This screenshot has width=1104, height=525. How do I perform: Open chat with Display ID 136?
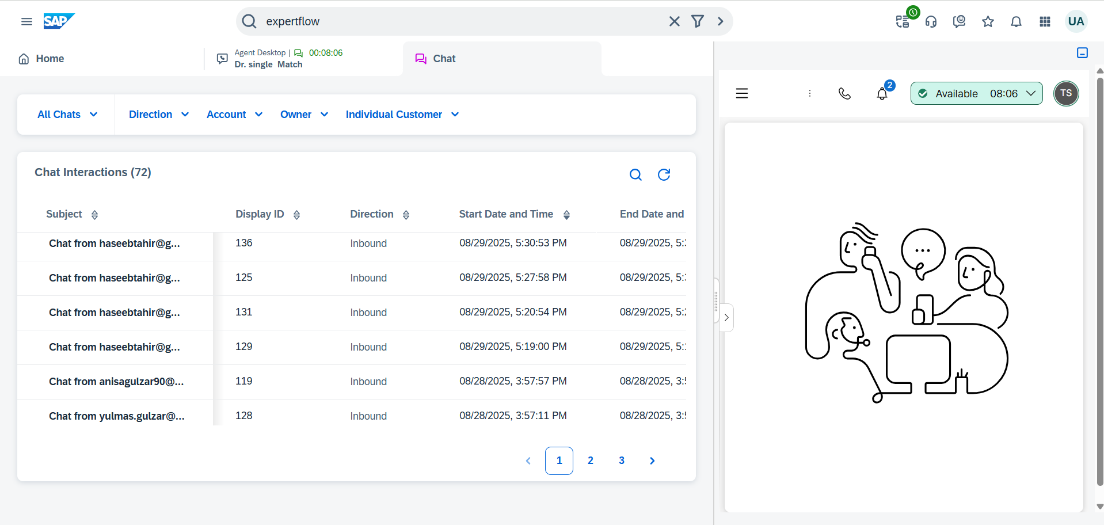pos(114,244)
